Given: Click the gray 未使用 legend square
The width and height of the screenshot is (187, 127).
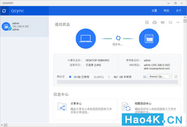Looking at the screenshot, I should point(109,77).
